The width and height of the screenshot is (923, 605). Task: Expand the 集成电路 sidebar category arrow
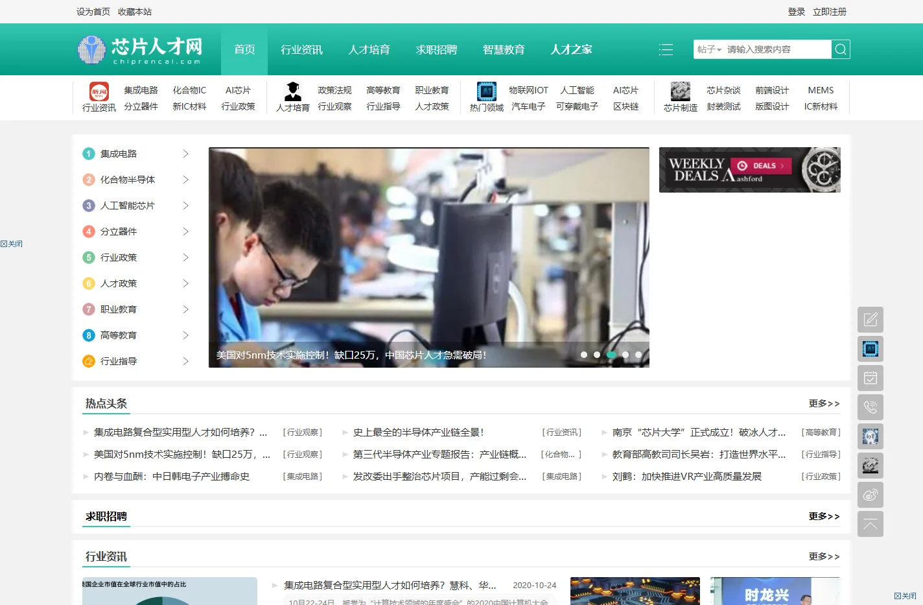(185, 154)
